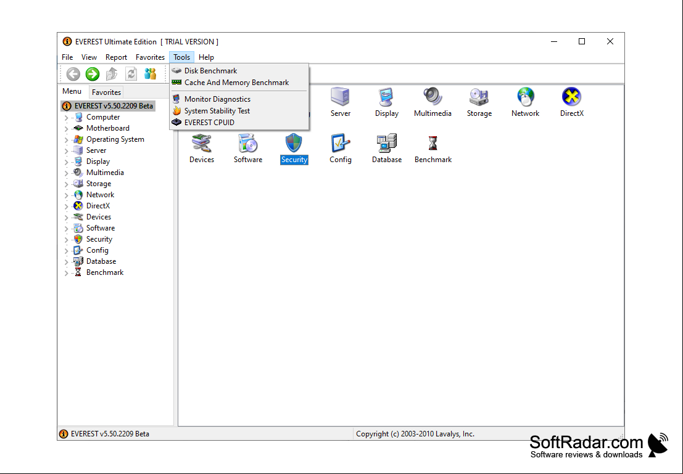Select EVEREST CPUID menu entry
Screen dimensions: 683x474
coord(239,122)
